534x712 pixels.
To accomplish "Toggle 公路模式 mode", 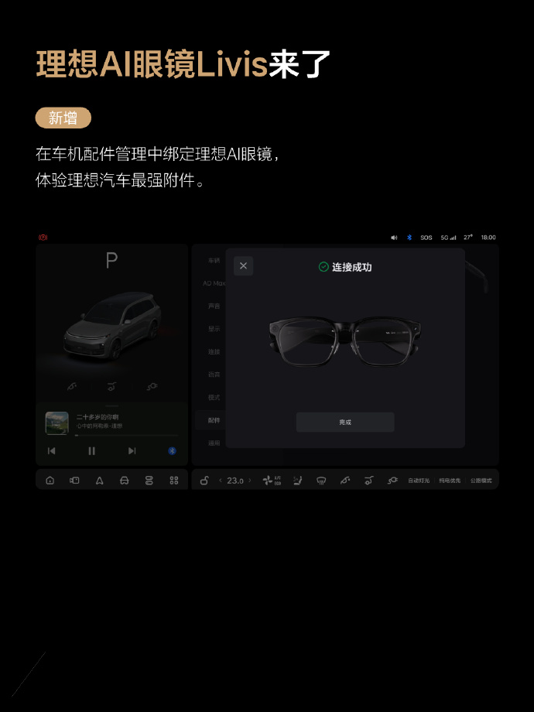I will 481,481.
